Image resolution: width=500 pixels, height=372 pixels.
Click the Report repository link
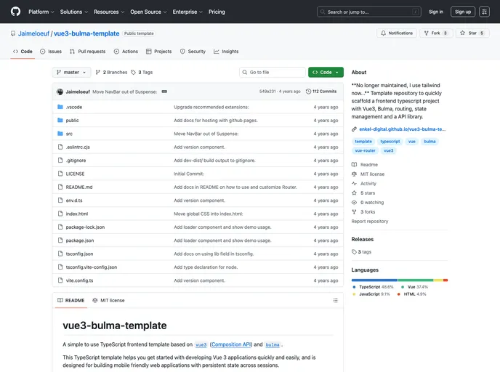pos(370,222)
